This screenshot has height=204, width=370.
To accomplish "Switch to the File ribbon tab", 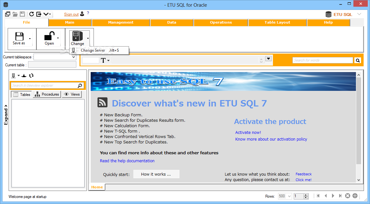I will [x=26, y=22].
